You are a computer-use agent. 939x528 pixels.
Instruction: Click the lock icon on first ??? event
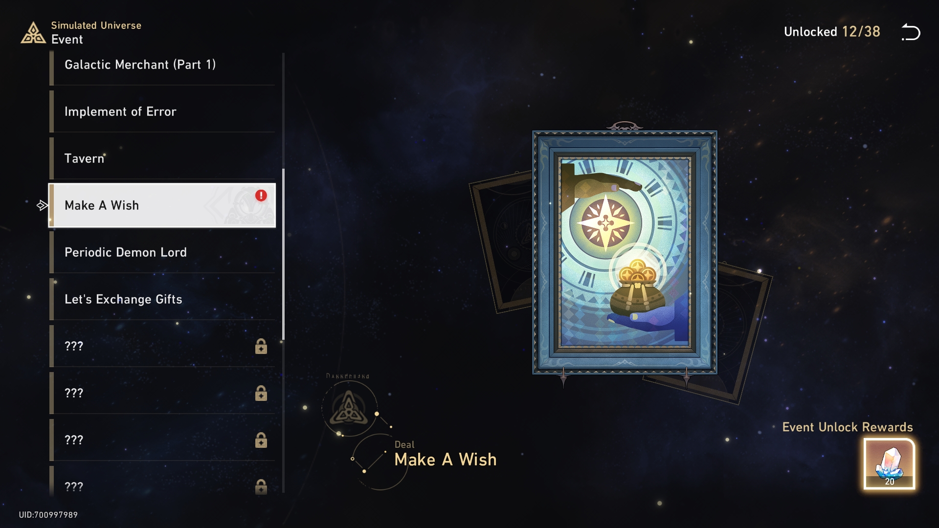[x=261, y=346]
